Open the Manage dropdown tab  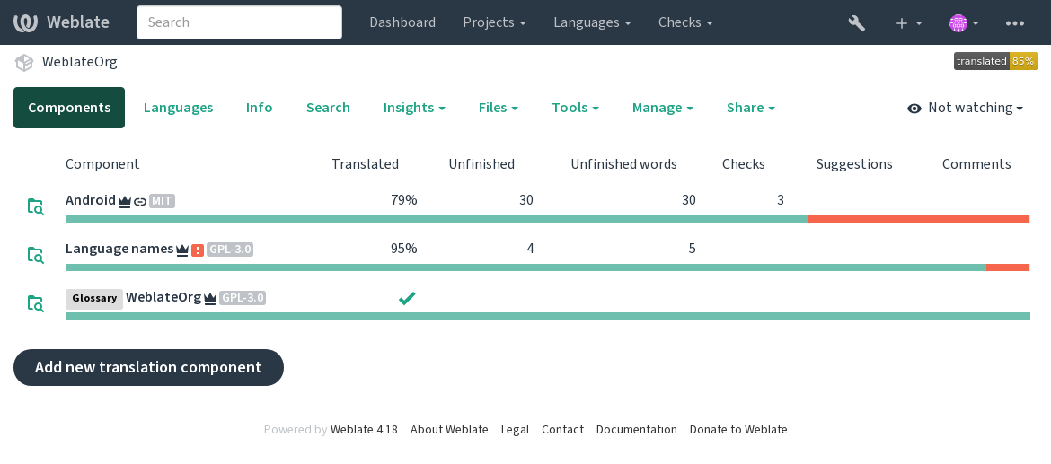tap(662, 108)
